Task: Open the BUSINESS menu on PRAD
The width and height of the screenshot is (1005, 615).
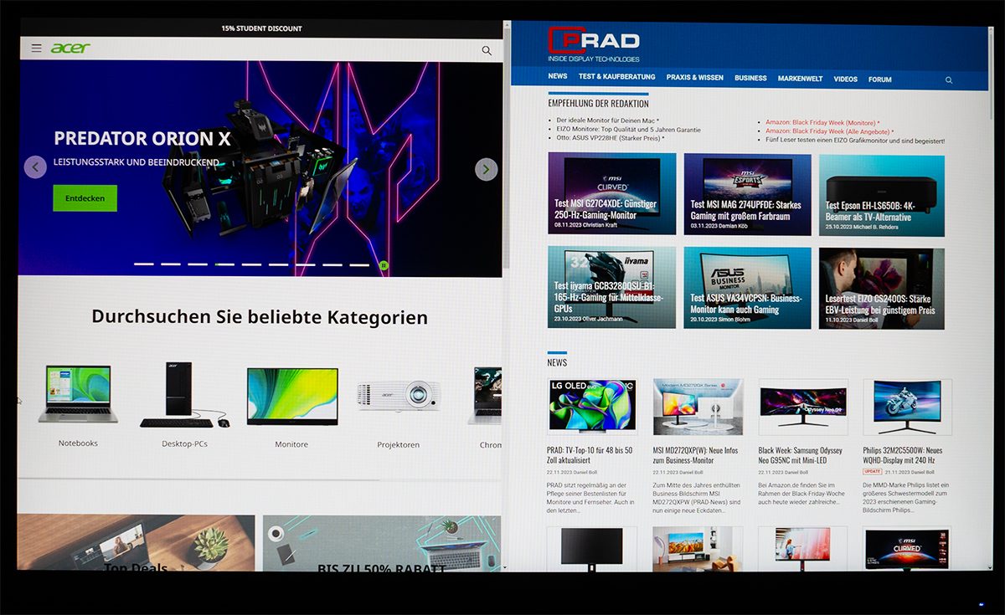Action: 750,78
